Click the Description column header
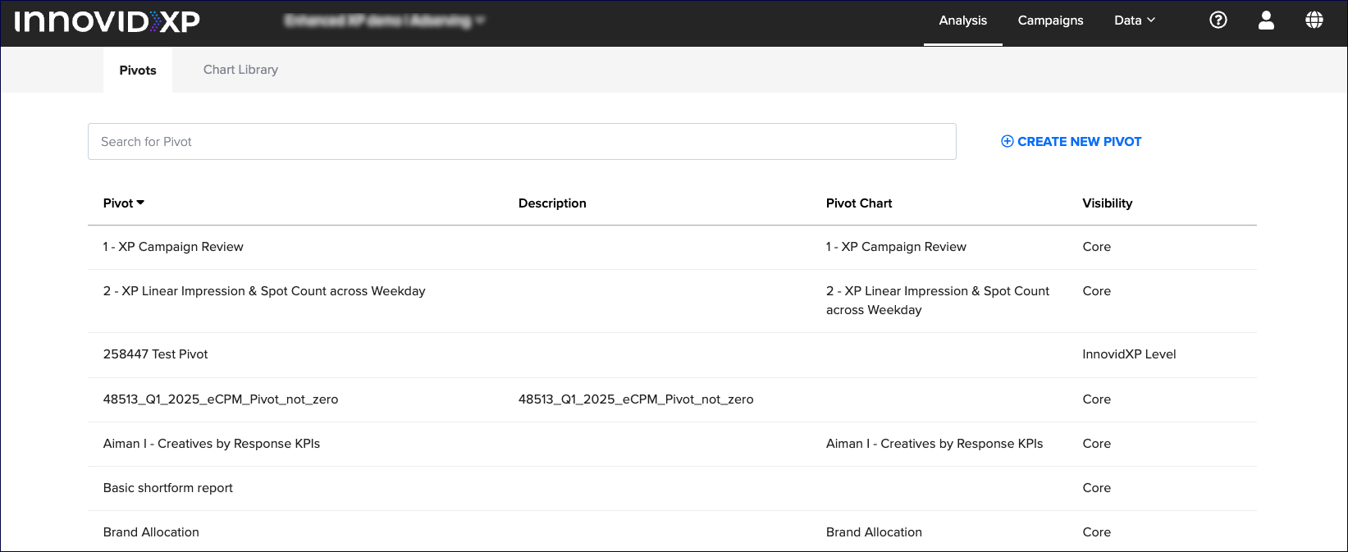Screen dimensions: 1348x552 pyautogui.click(x=552, y=203)
